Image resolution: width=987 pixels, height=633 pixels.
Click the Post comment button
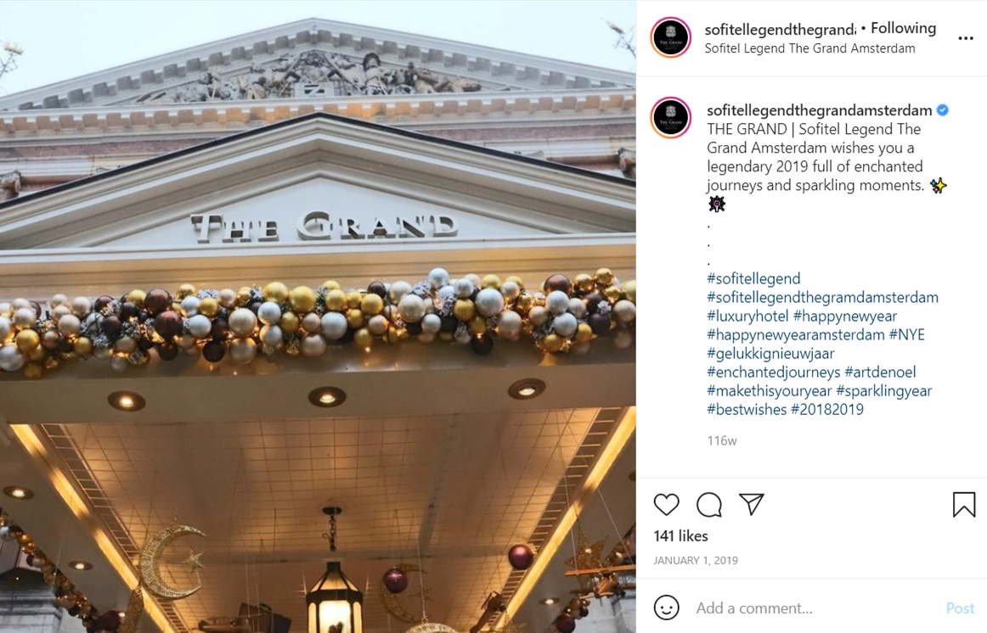tap(960, 608)
